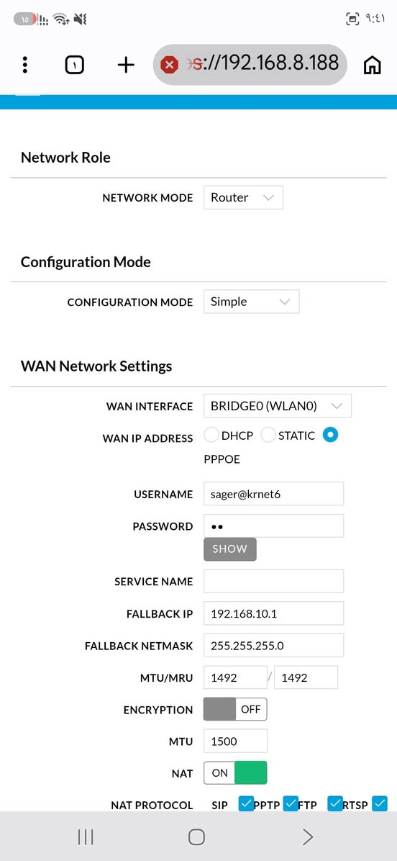Go to the browser home page
The width and height of the screenshot is (397, 861).
click(x=373, y=66)
